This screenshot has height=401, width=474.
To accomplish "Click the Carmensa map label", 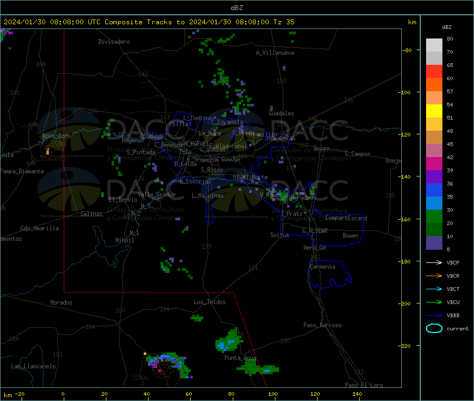I will coord(322,267).
